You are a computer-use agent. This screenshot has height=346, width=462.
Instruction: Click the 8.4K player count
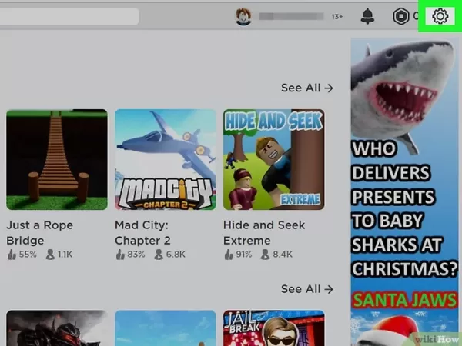tap(276, 255)
